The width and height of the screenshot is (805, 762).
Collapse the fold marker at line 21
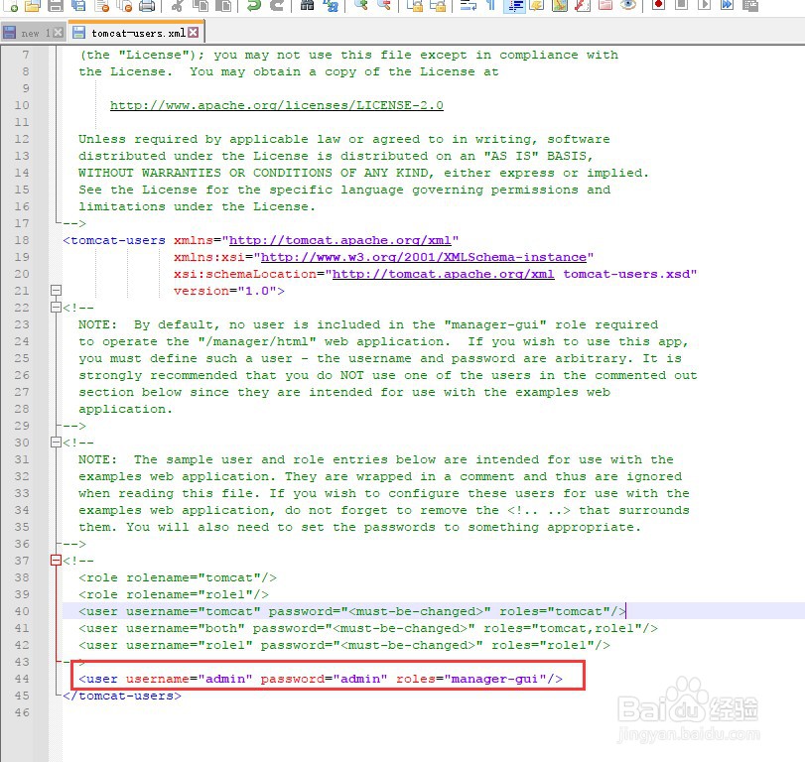point(57,291)
